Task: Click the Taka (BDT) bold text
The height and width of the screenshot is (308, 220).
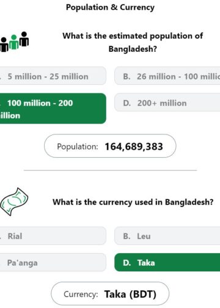Action: pos(130,295)
